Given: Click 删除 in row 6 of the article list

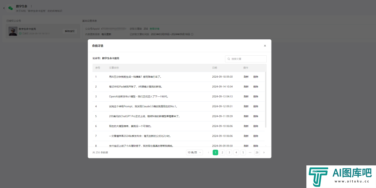Looking at the screenshot, I should 256,126.
